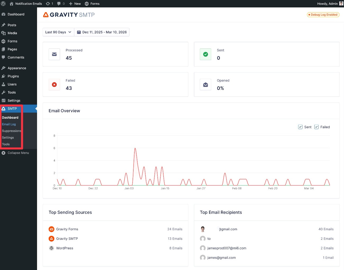Click the 24 Emails count
This screenshot has height=270, width=344.
click(x=175, y=229)
